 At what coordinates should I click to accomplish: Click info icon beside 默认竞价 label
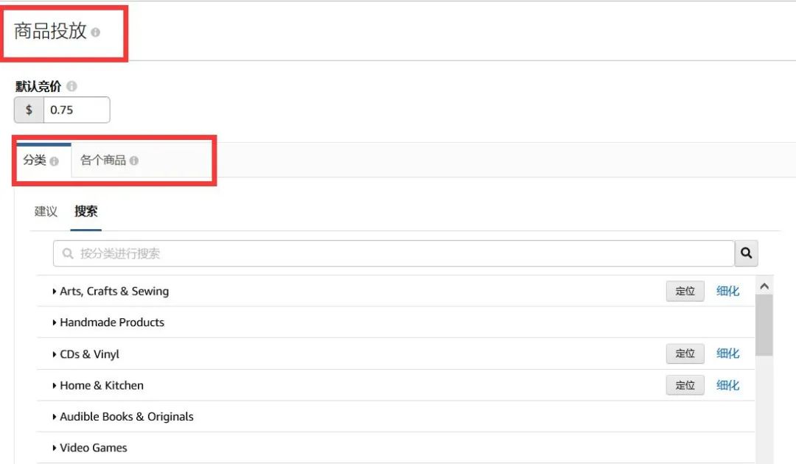pyautogui.click(x=71, y=86)
